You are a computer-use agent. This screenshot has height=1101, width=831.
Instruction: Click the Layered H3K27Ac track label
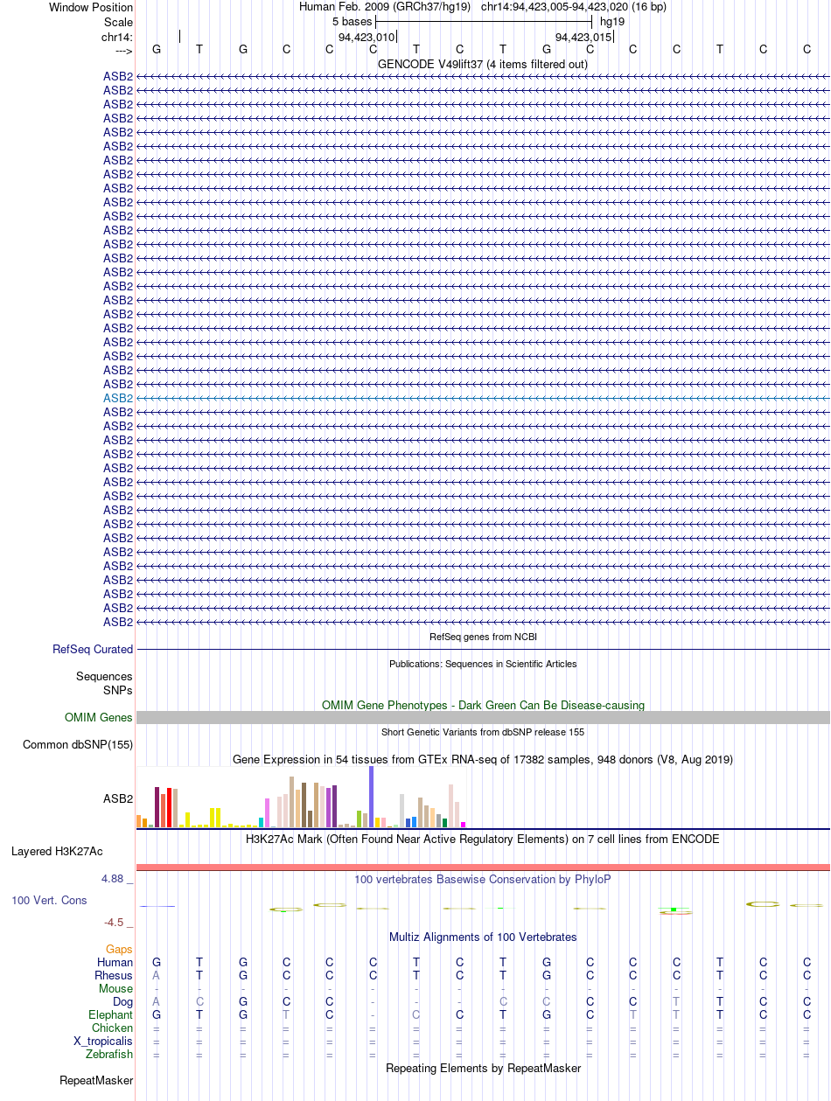pyautogui.click(x=57, y=851)
